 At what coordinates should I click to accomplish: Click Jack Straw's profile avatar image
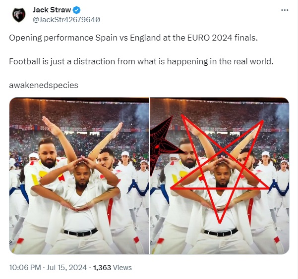click(19, 15)
